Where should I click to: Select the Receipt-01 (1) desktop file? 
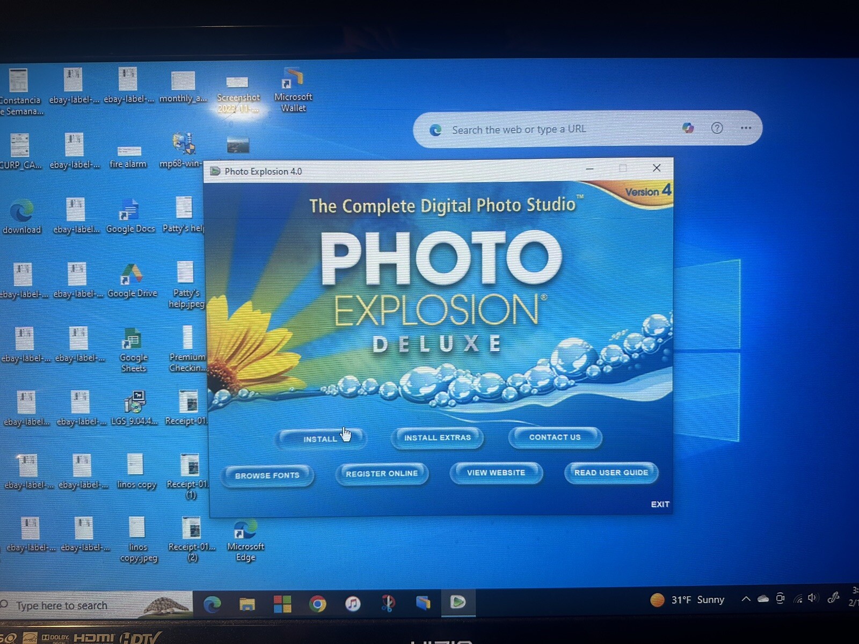point(190,476)
